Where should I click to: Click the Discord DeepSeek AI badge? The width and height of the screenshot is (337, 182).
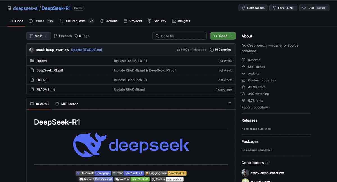[x=96, y=179]
